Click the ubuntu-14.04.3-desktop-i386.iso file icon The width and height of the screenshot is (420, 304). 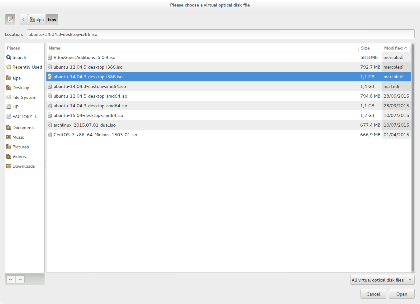50,77
